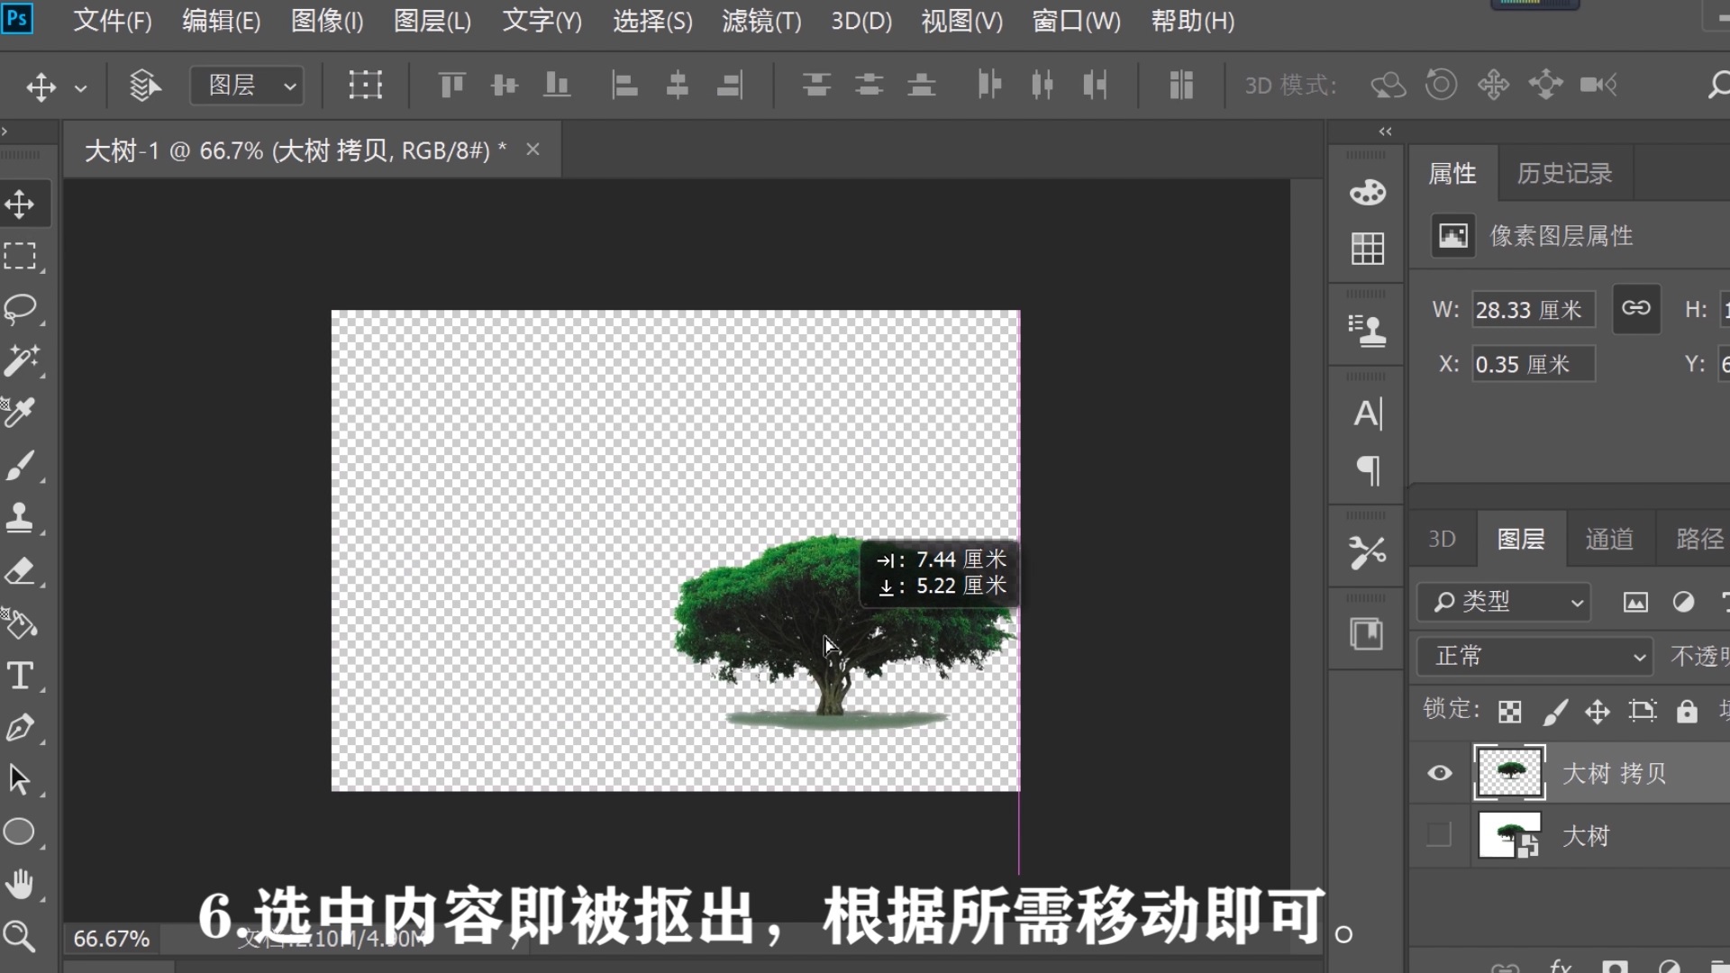This screenshot has width=1730, height=973.
Task: Open the 编辑(E) menu
Action: click(x=222, y=21)
